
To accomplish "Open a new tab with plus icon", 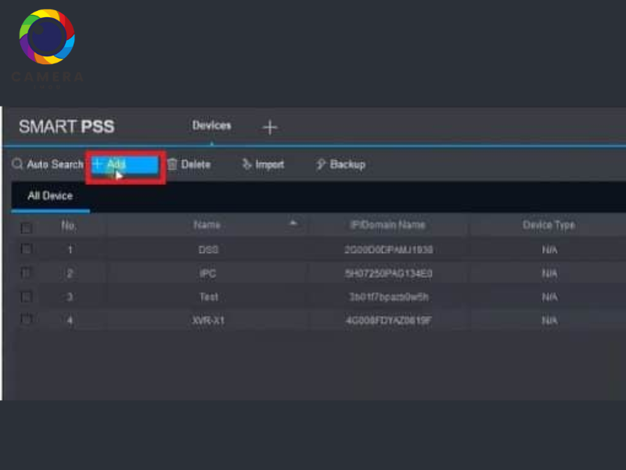I will tap(269, 127).
